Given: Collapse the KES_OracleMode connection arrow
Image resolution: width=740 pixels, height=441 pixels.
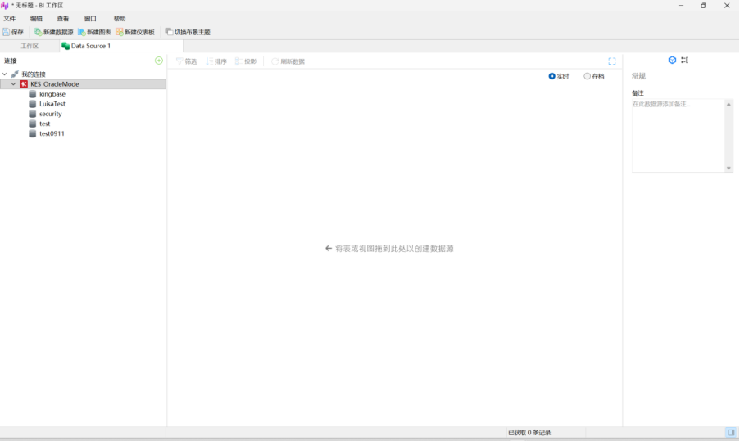Looking at the screenshot, I should [13, 84].
